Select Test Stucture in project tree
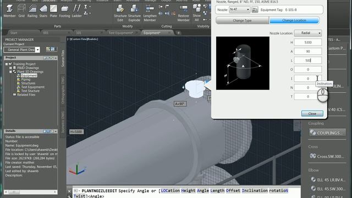 pos(30,91)
